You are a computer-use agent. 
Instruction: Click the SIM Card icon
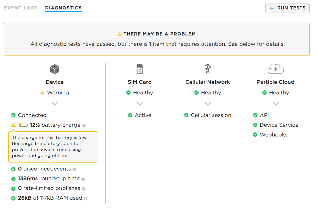pos(140,69)
